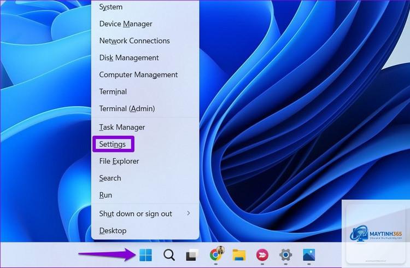Open the taskbar Search magnifier
This screenshot has width=410, height=268.
coord(169,255)
